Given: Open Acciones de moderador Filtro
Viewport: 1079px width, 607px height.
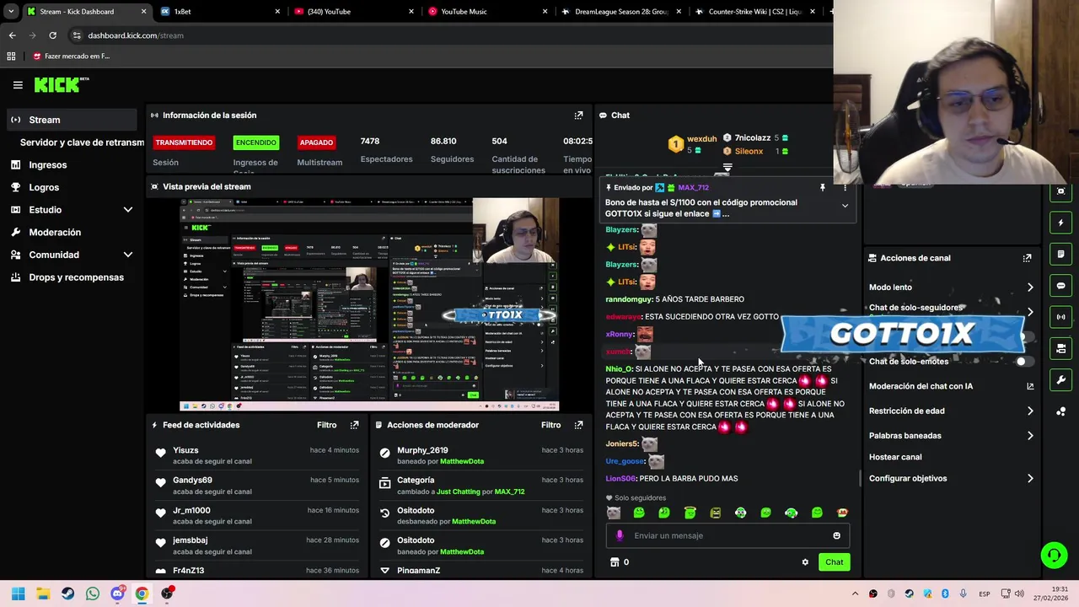Looking at the screenshot, I should [550, 425].
